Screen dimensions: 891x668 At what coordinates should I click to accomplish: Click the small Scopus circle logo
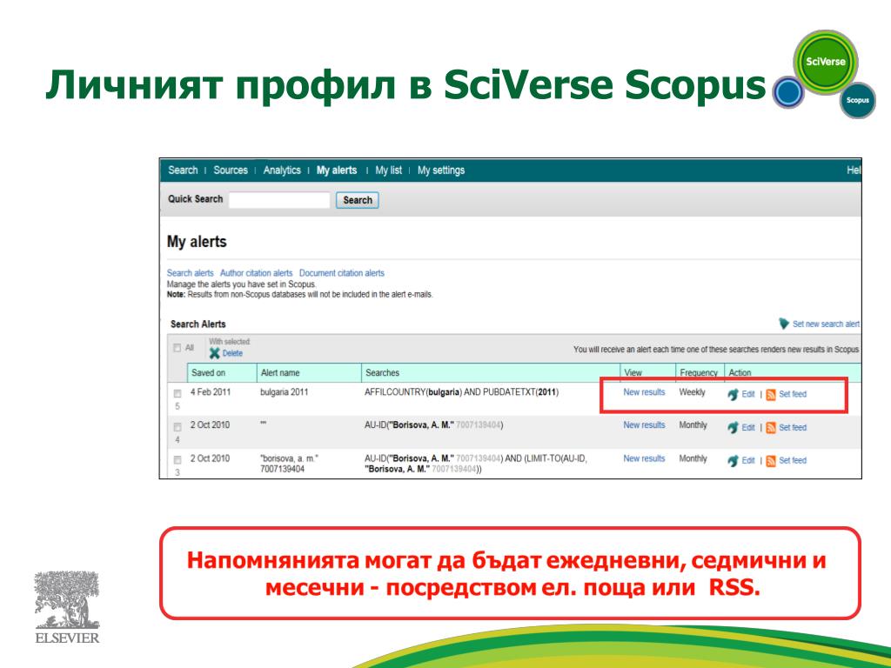pyautogui.click(x=857, y=101)
